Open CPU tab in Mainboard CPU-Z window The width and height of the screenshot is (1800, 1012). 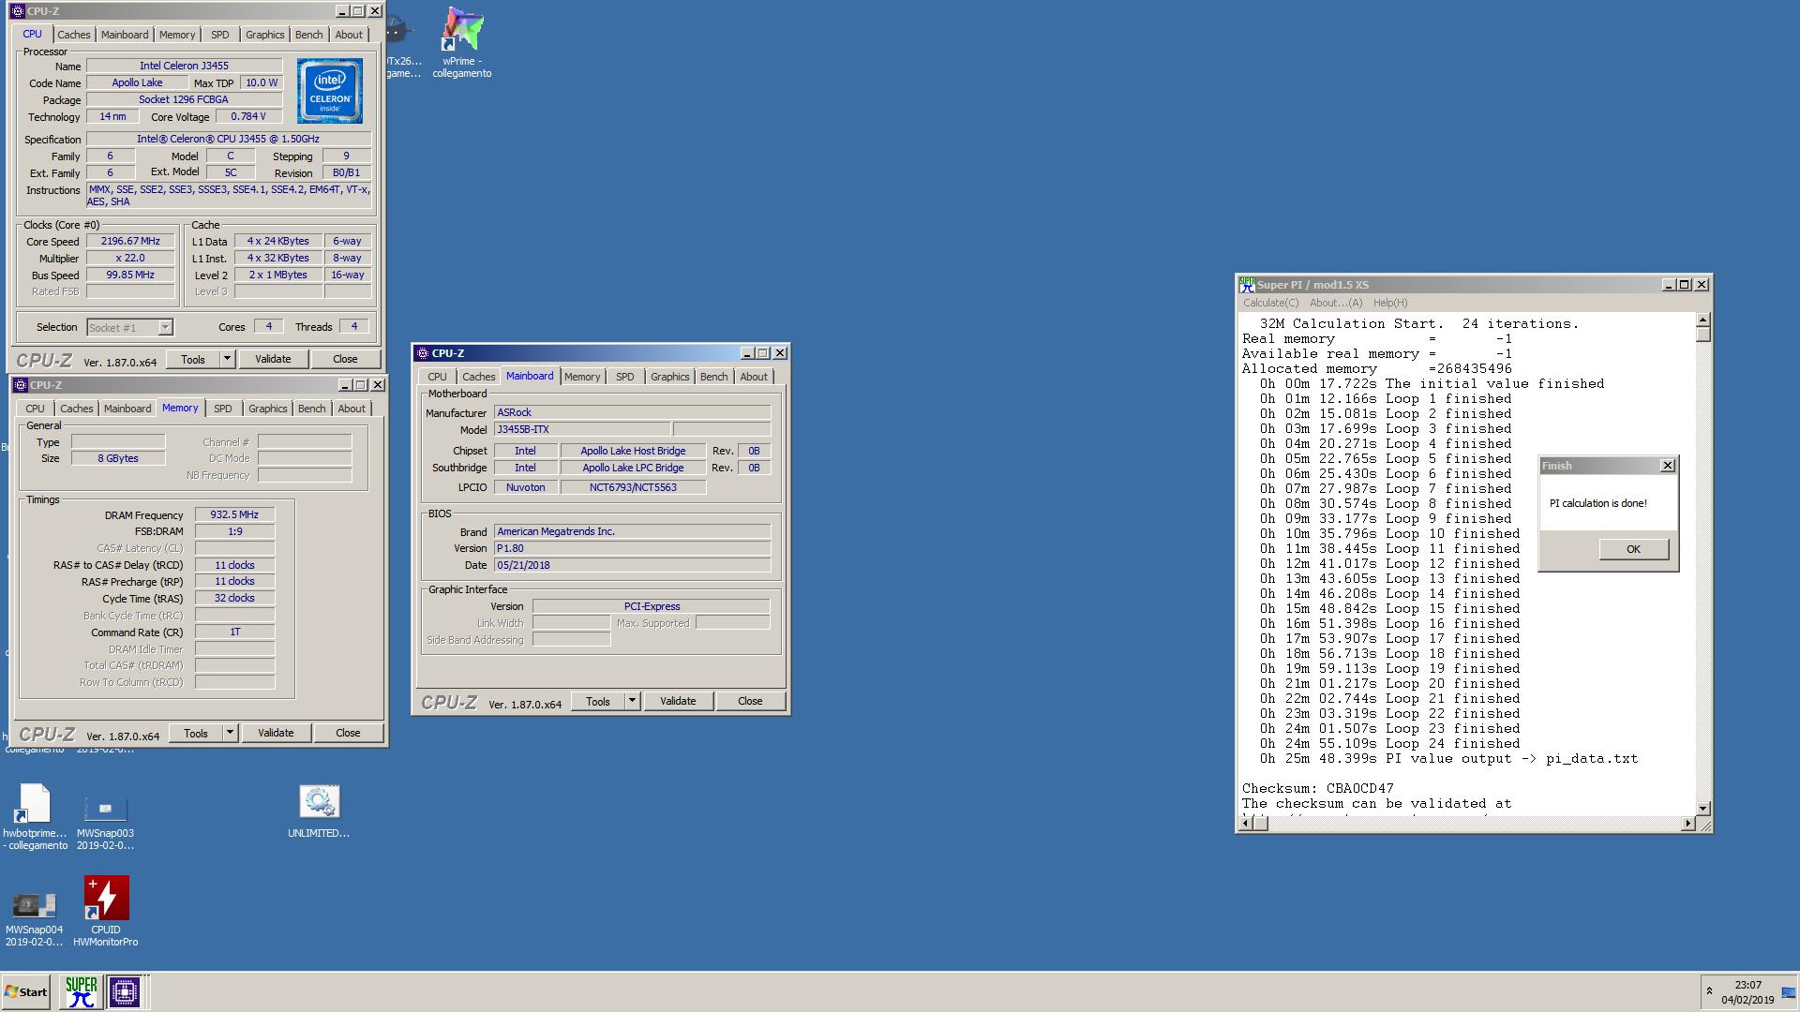437,377
